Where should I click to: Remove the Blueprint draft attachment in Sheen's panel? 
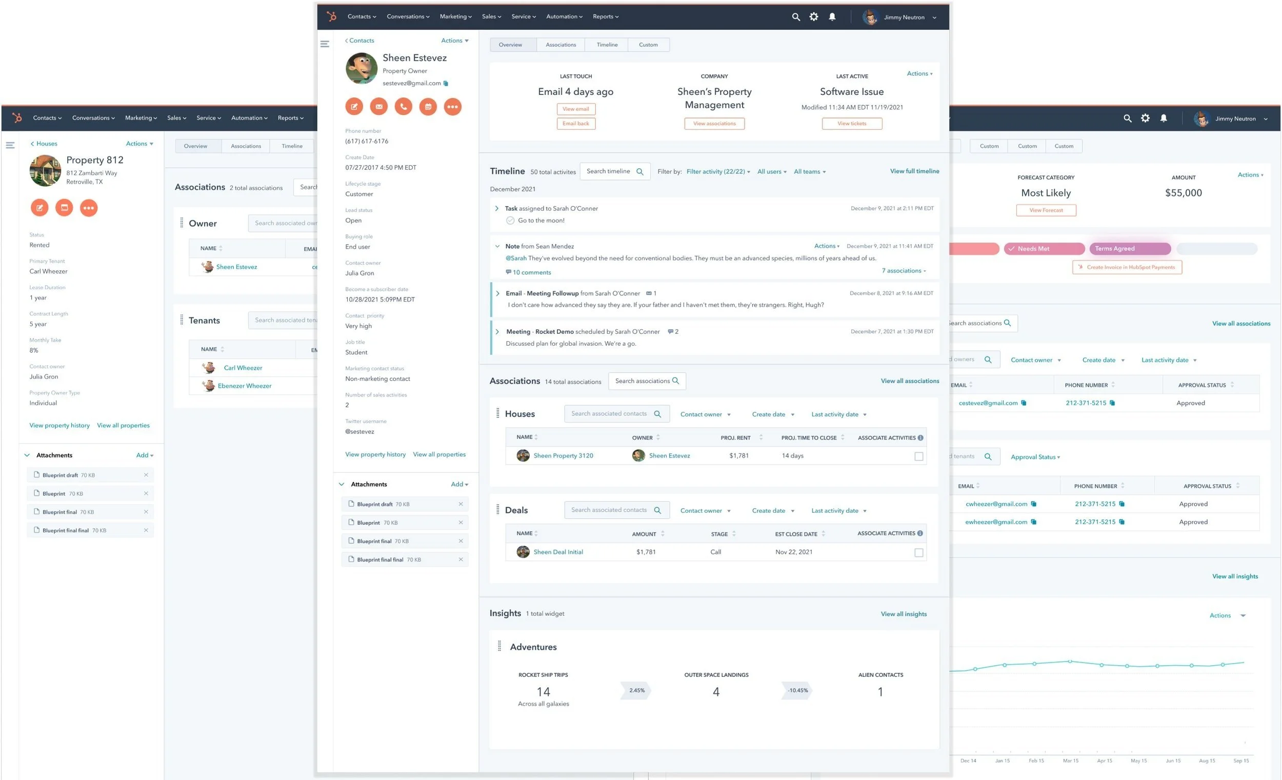[x=460, y=504]
